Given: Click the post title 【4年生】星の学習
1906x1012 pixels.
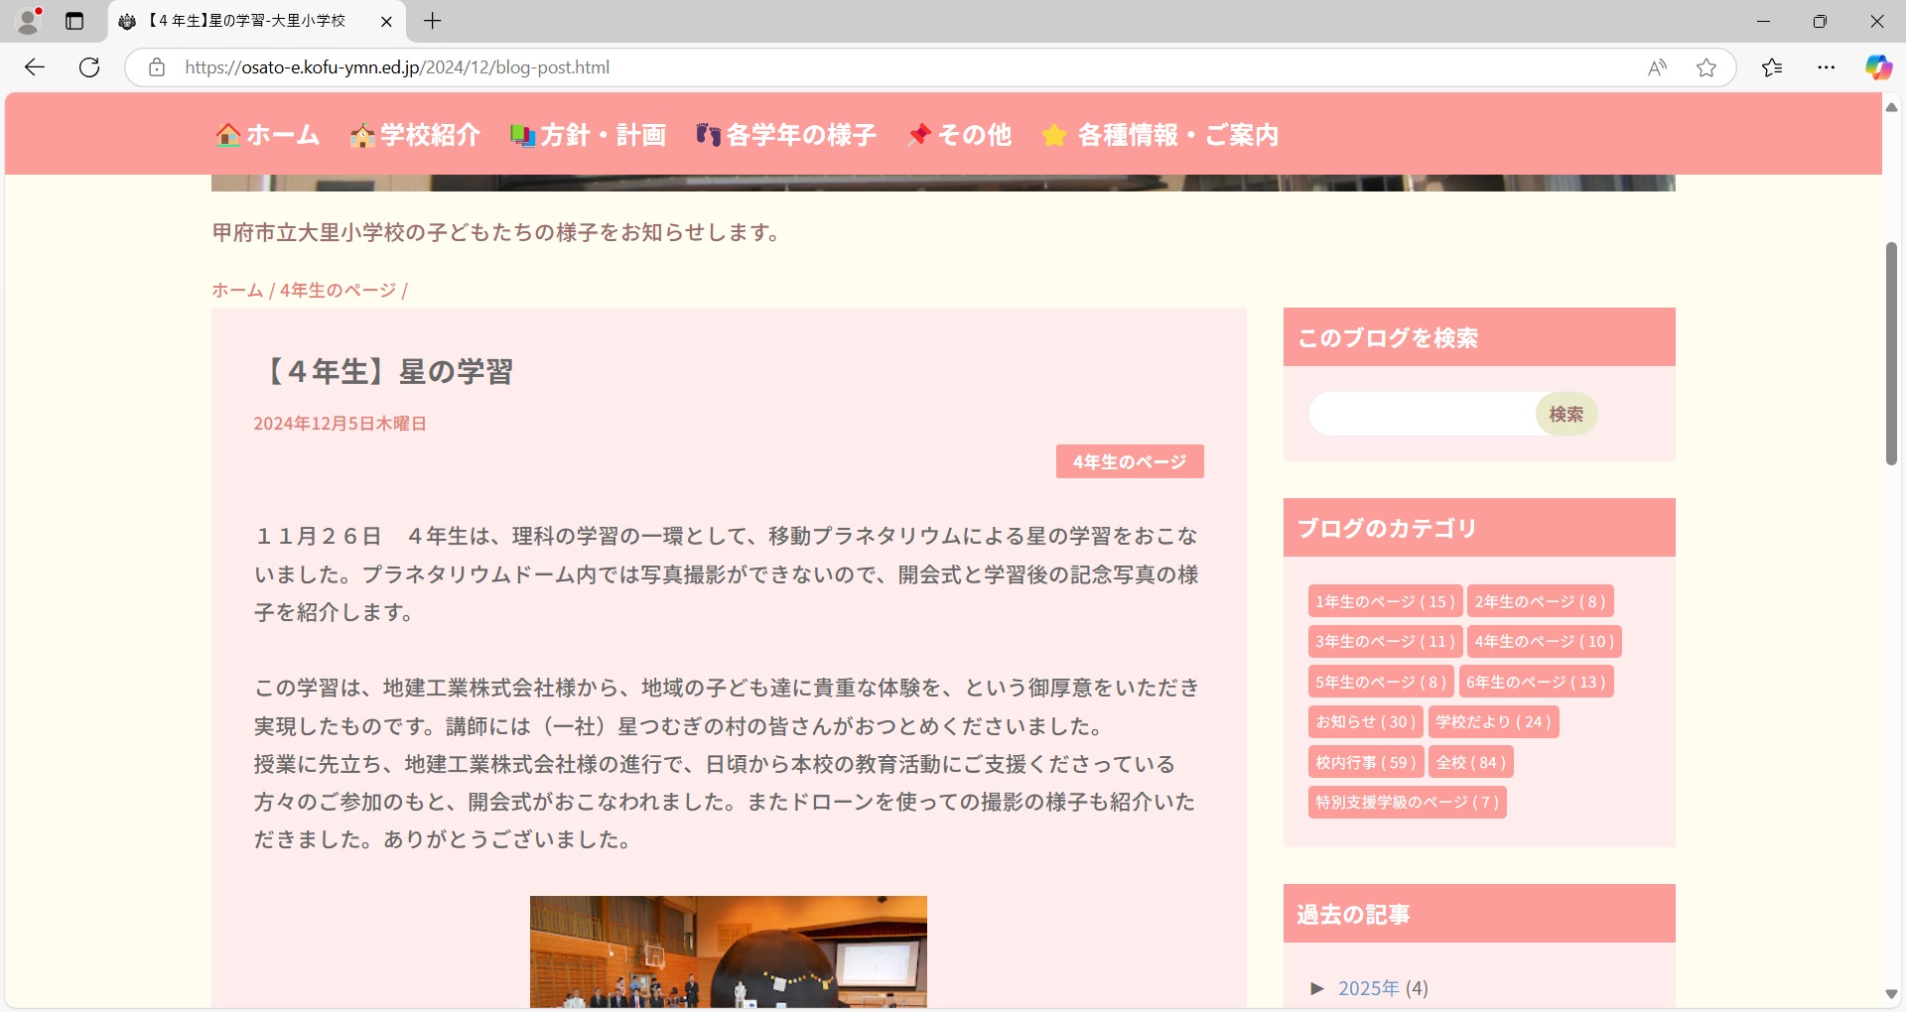Looking at the screenshot, I should (x=384, y=372).
